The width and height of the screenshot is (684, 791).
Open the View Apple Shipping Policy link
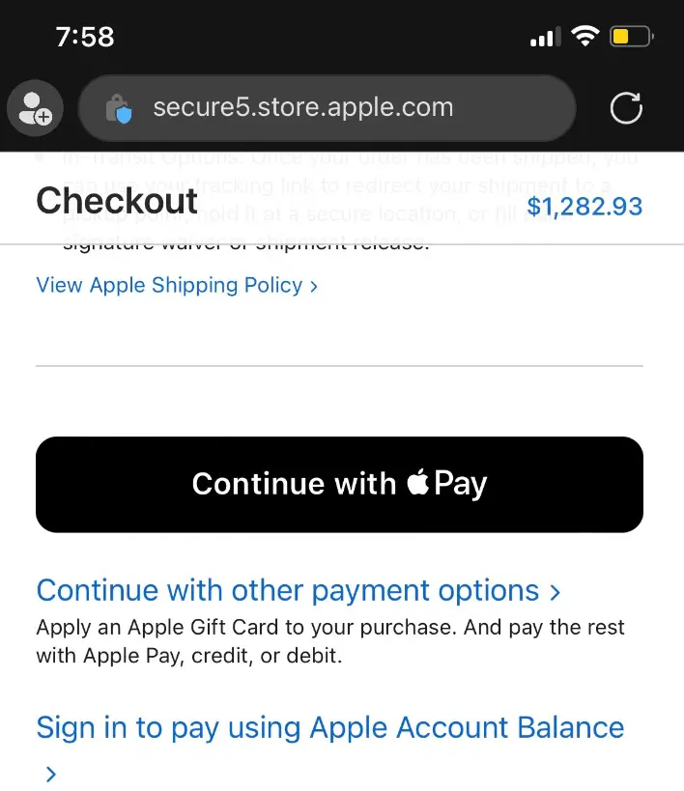[x=169, y=285]
